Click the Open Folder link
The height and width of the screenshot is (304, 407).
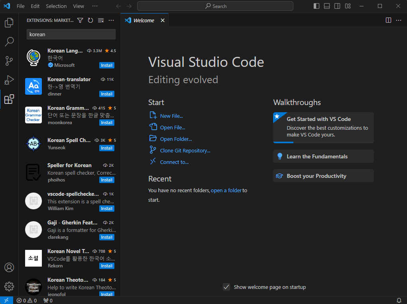[176, 139]
